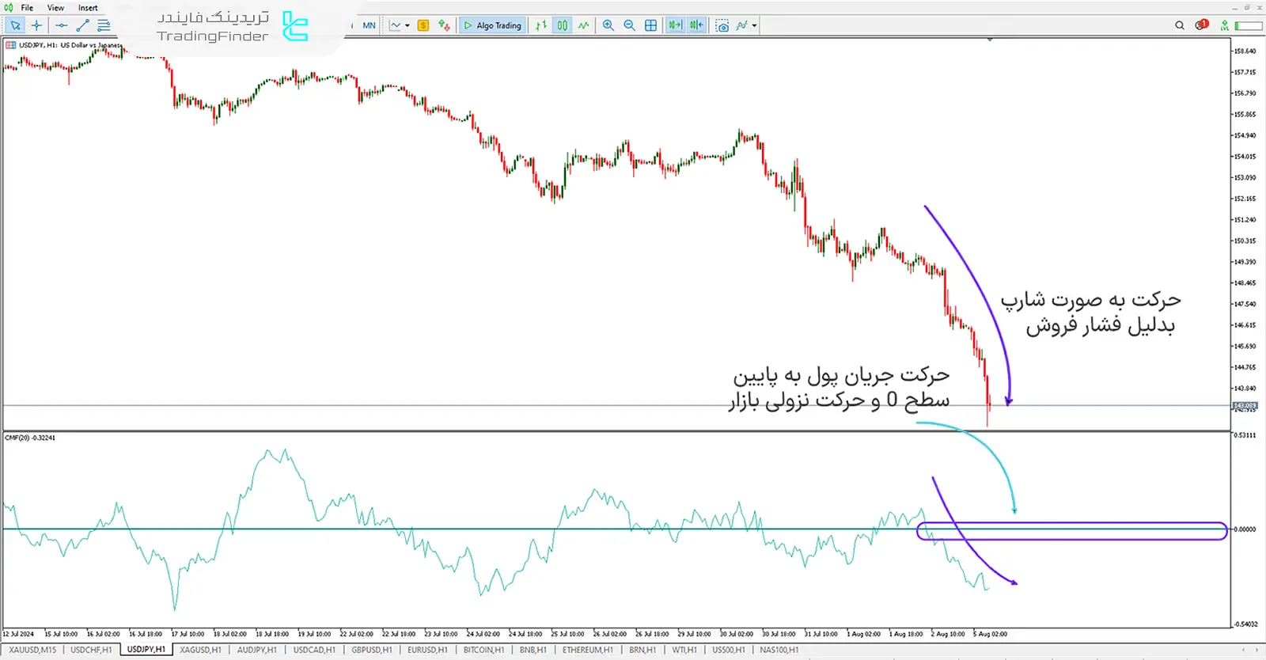Switch to the GBPUSD,H1 chart tab
1266x660 pixels.
(x=372, y=650)
